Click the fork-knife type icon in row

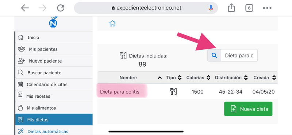point(173,92)
